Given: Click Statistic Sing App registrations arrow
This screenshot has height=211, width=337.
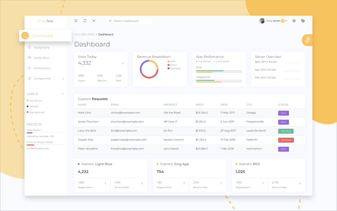Looking at the screenshot, I should click(184, 183).
